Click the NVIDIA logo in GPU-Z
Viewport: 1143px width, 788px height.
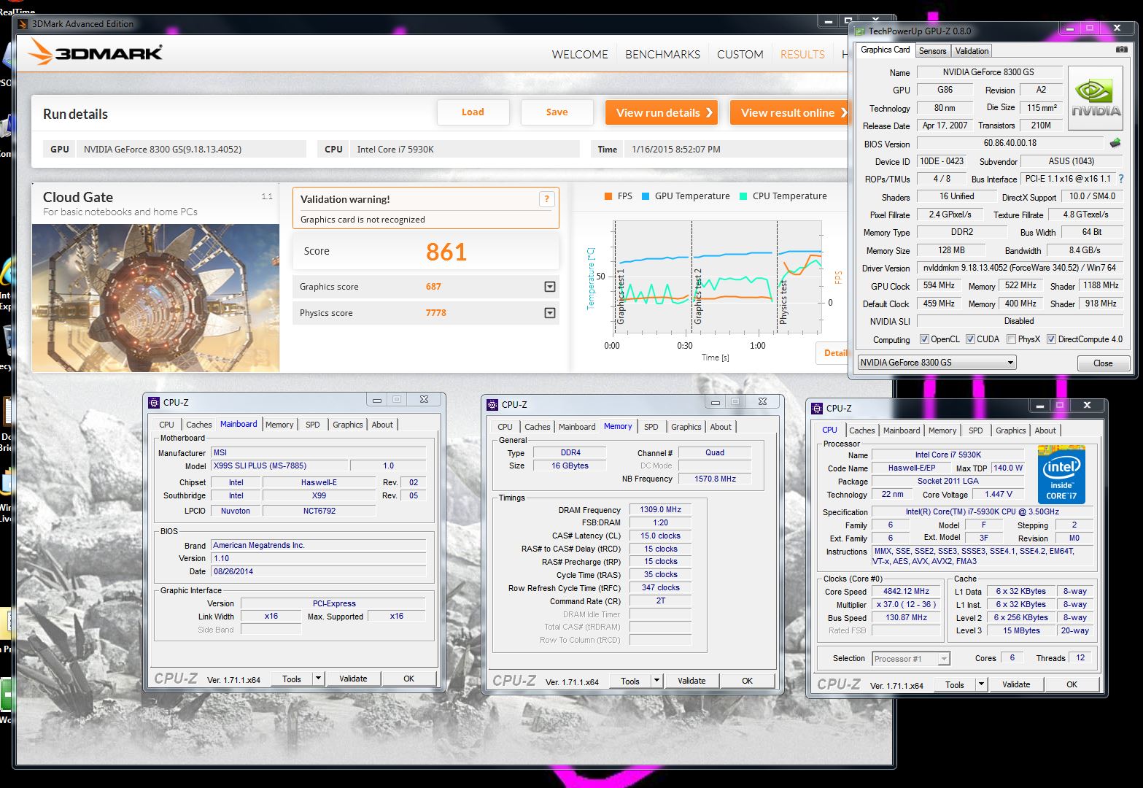pos(1096,98)
